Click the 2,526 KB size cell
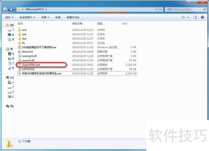 [131, 65]
